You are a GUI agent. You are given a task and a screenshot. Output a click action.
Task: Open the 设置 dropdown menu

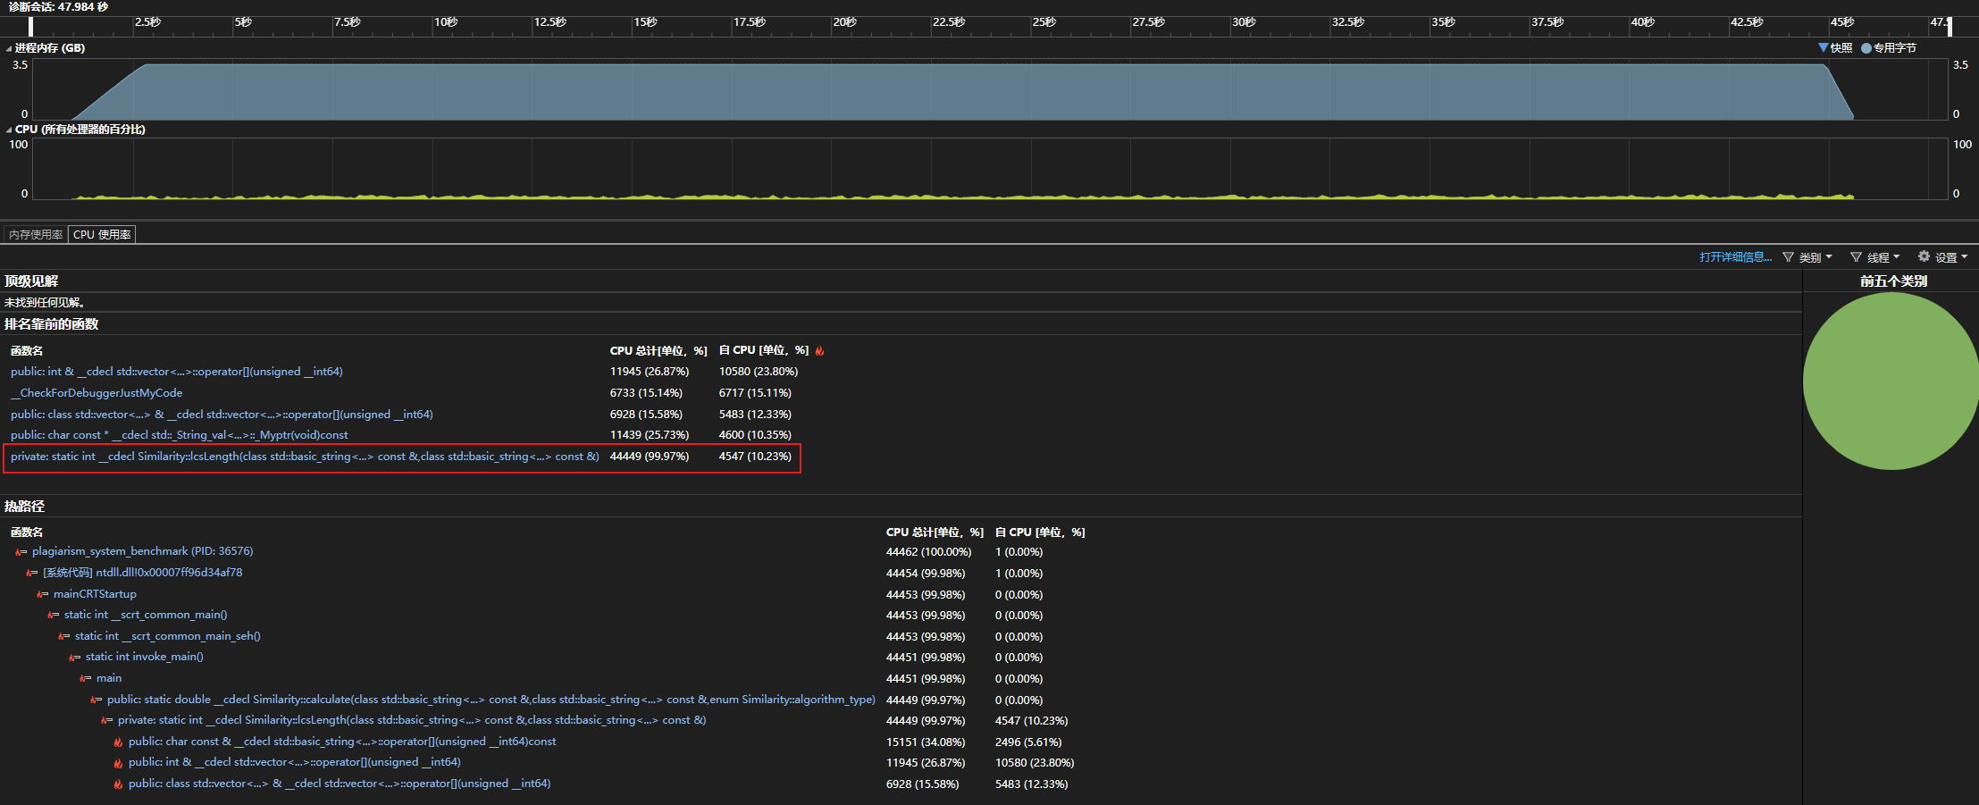(x=1943, y=257)
